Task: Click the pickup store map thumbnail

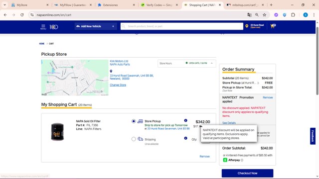Action: click(75, 78)
